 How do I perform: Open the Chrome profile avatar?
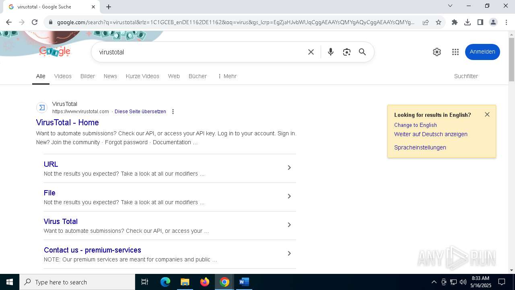(493, 22)
